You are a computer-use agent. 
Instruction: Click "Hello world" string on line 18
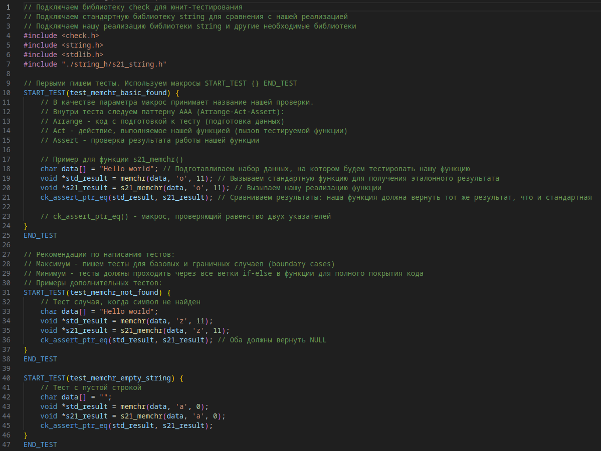pyautogui.click(x=128, y=169)
